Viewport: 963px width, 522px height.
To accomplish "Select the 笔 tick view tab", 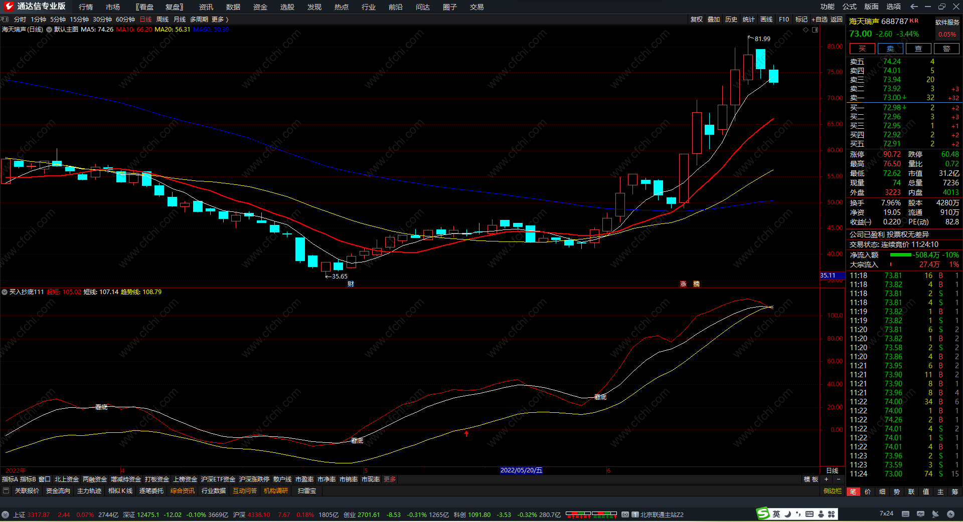I will point(853,492).
